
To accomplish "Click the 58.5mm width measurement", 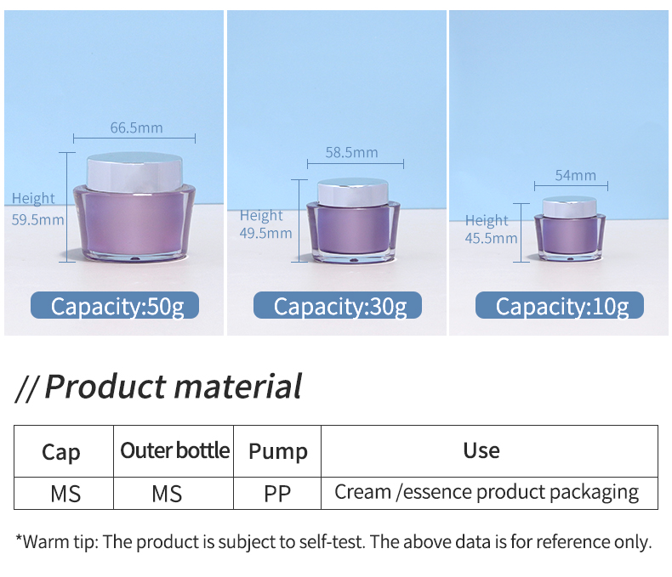I will 351,152.
